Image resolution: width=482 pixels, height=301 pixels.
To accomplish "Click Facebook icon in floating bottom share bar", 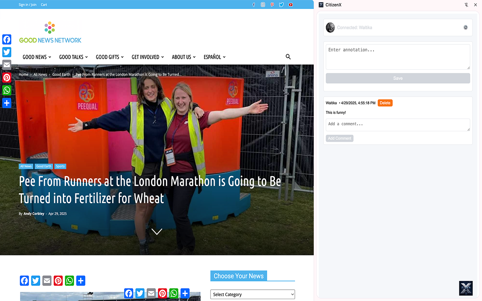I will click(x=129, y=293).
